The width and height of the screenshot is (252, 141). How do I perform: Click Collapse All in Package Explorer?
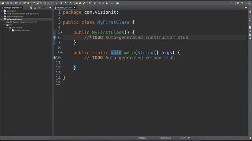coord(31,7)
